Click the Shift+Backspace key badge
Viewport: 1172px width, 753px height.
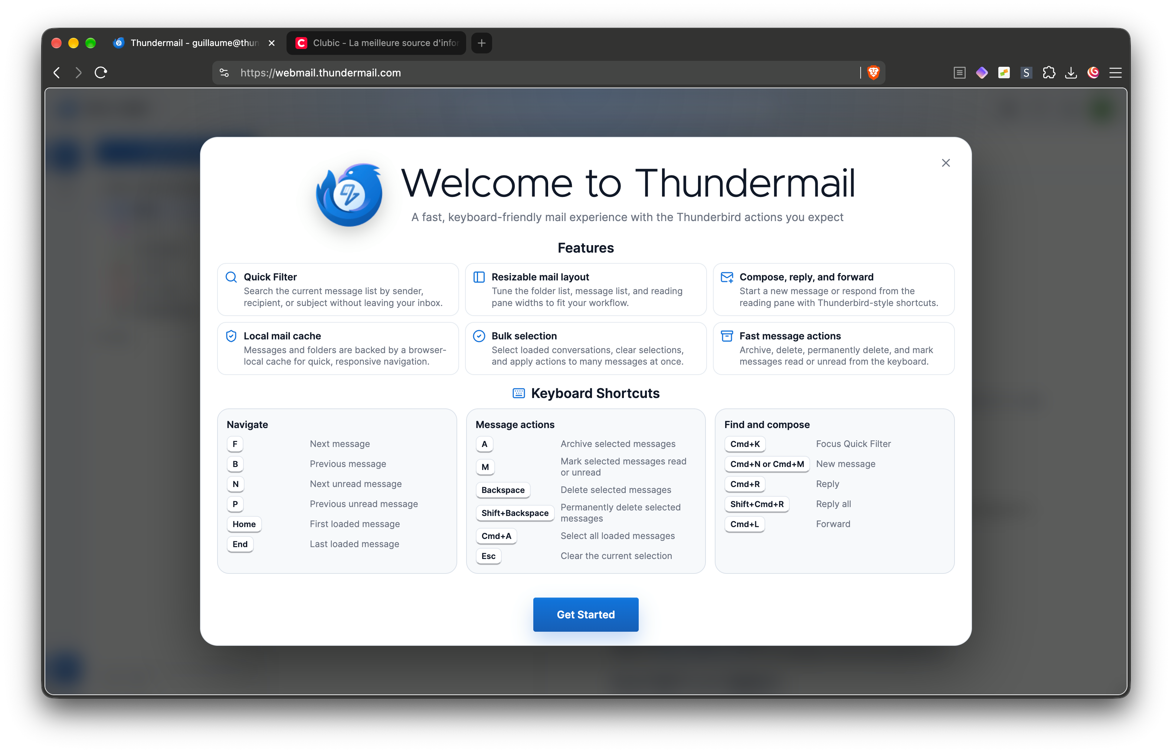515,513
